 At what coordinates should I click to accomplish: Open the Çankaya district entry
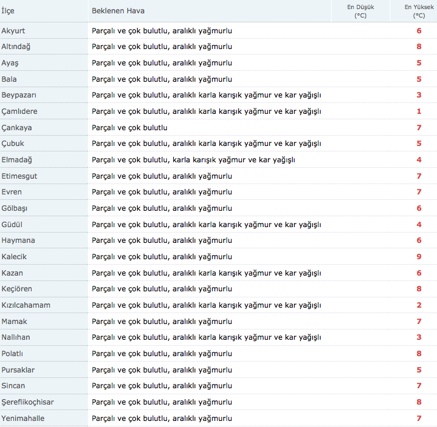click(x=16, y=128)
